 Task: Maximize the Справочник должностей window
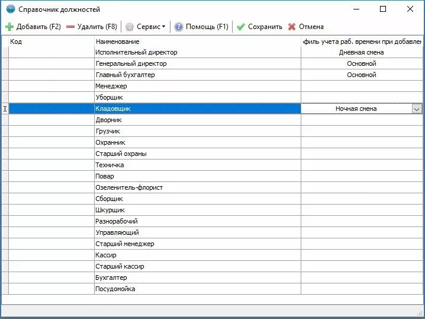coord(383,9)
